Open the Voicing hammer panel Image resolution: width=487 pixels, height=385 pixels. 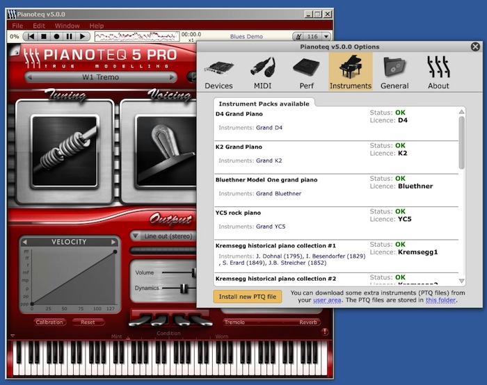pos(166,151)
